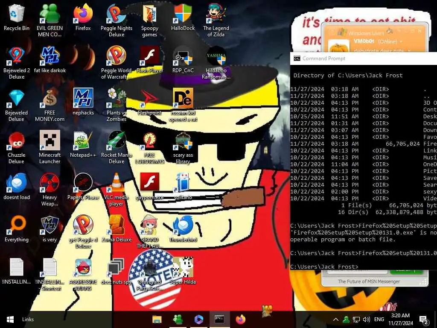This screenshot has width=437, height=328.
Task: Launch AGGRESSIVE AVIANS desktop icon
Action: pyautogui.click(x=83, y=275)
